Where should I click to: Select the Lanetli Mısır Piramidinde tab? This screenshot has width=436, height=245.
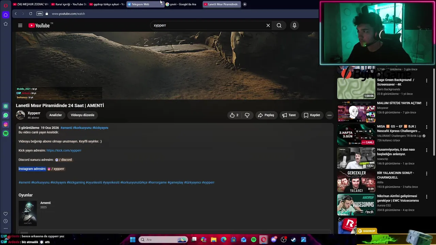[222, 4]
